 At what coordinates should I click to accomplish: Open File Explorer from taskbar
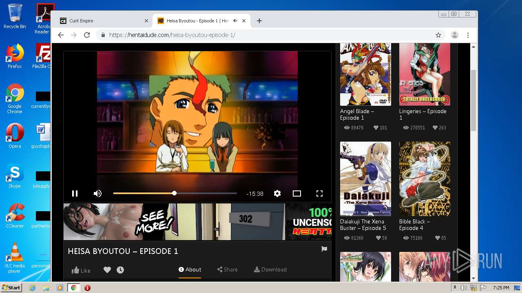(x=46, y=288)
